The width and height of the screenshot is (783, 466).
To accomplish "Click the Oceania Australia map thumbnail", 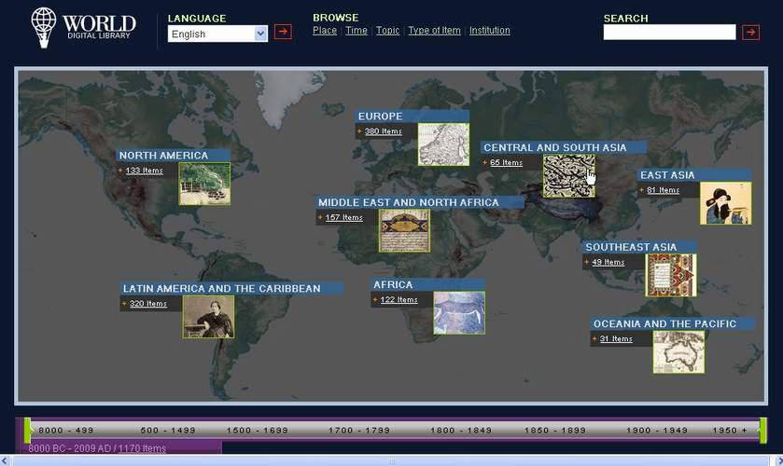I will 678,351.
